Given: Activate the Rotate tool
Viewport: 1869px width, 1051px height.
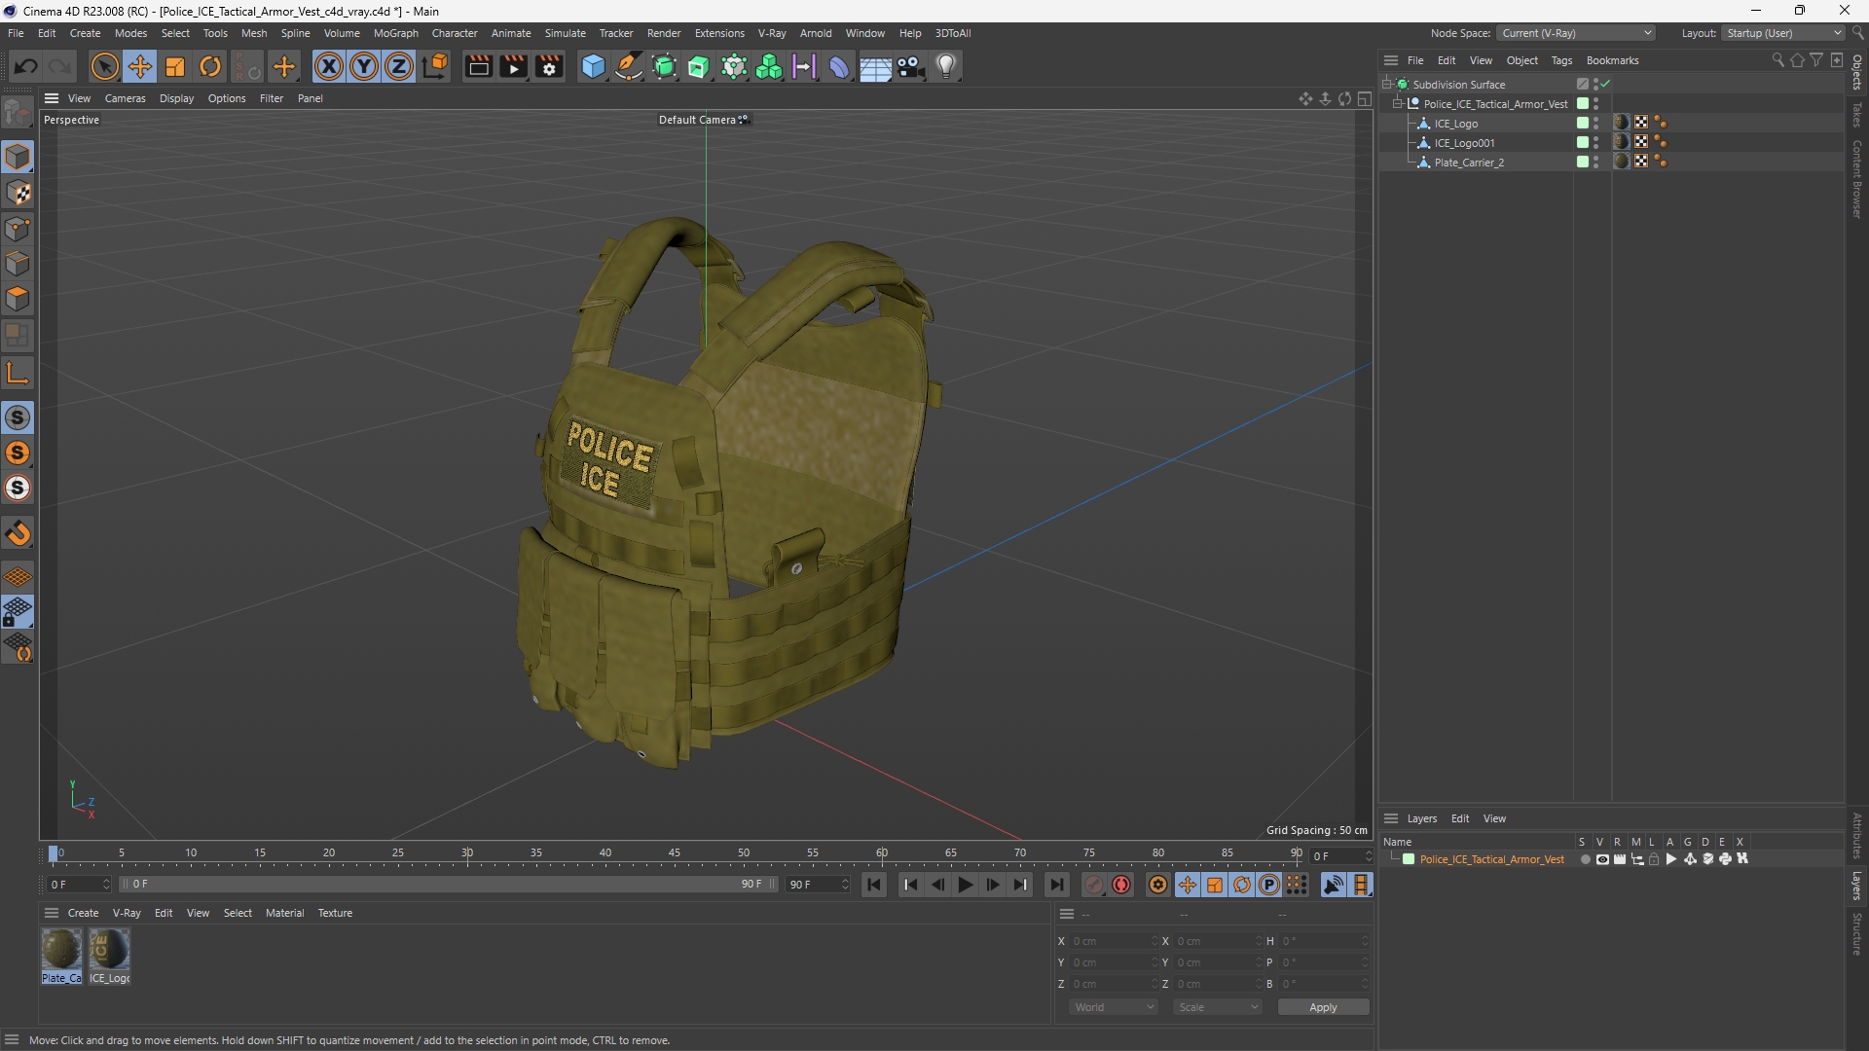Looking at the screenshot, I should [210, 66].
